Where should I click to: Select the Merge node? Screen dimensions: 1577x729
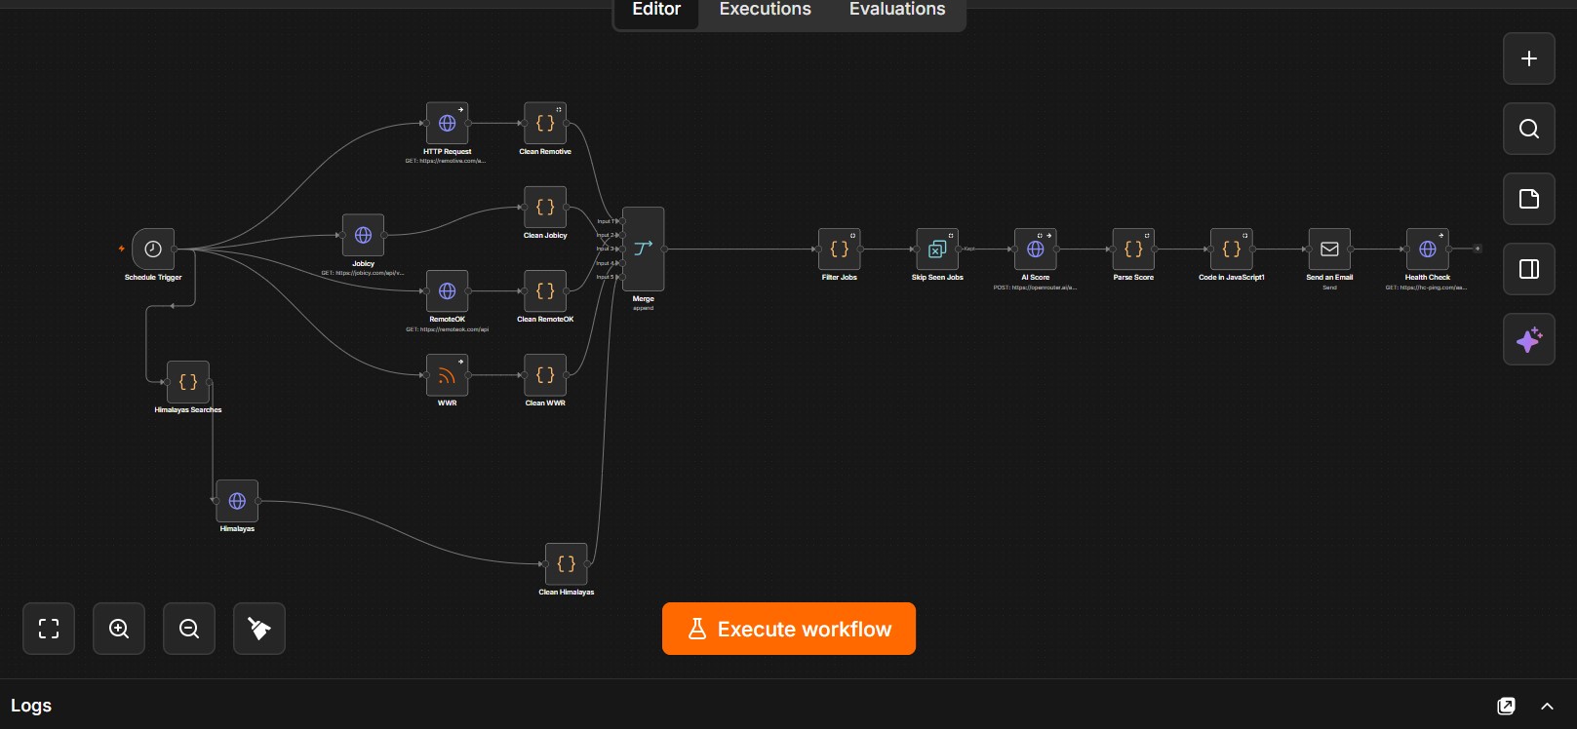point(643,249)
